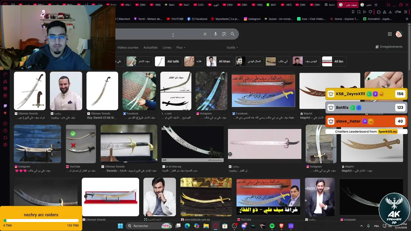The image size is (411, 231).
Task: Open Brave browser from the taskbar
Action: click(x=281, y=226)
